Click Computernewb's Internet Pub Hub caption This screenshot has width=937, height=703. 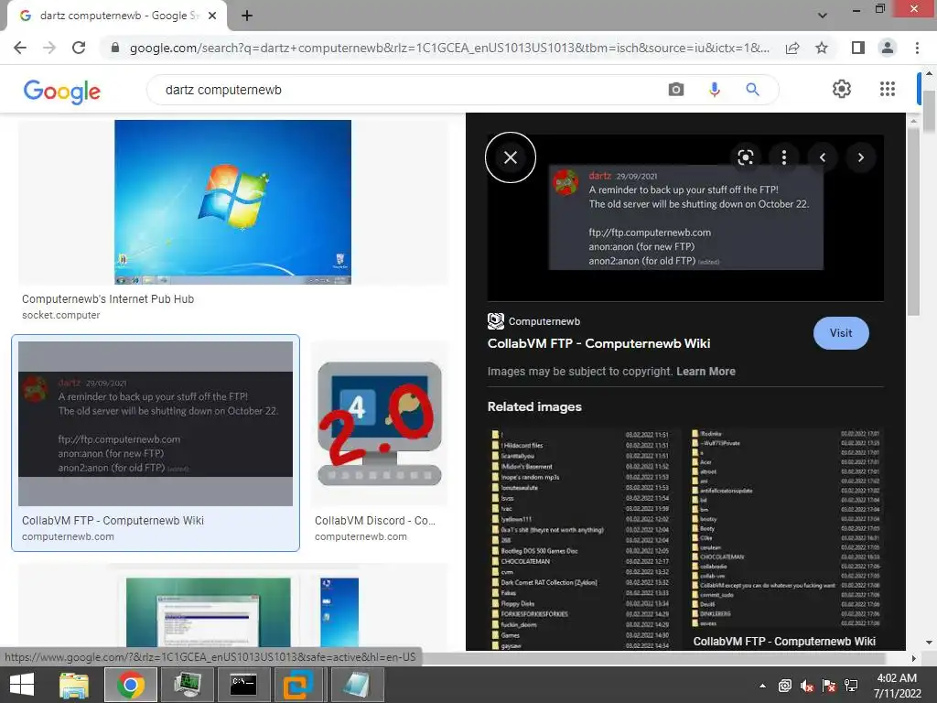pyautogui.click(x=108, y=299)
